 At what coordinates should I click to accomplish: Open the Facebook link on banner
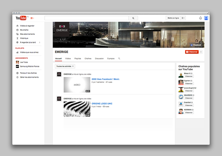196,45
